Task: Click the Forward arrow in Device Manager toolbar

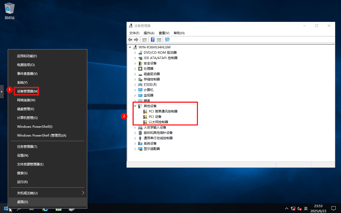Action: pyautogui.click(x=136, y=40)
